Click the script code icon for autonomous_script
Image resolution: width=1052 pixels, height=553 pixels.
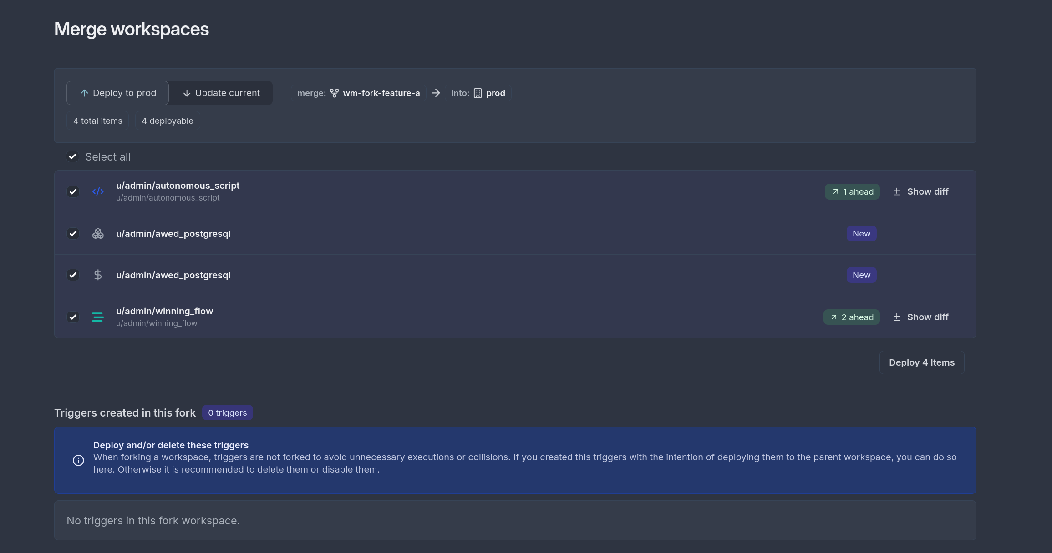point(98,191)
